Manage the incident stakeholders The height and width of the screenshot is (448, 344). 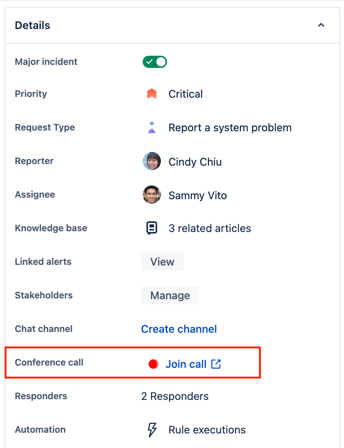point(170,295)
